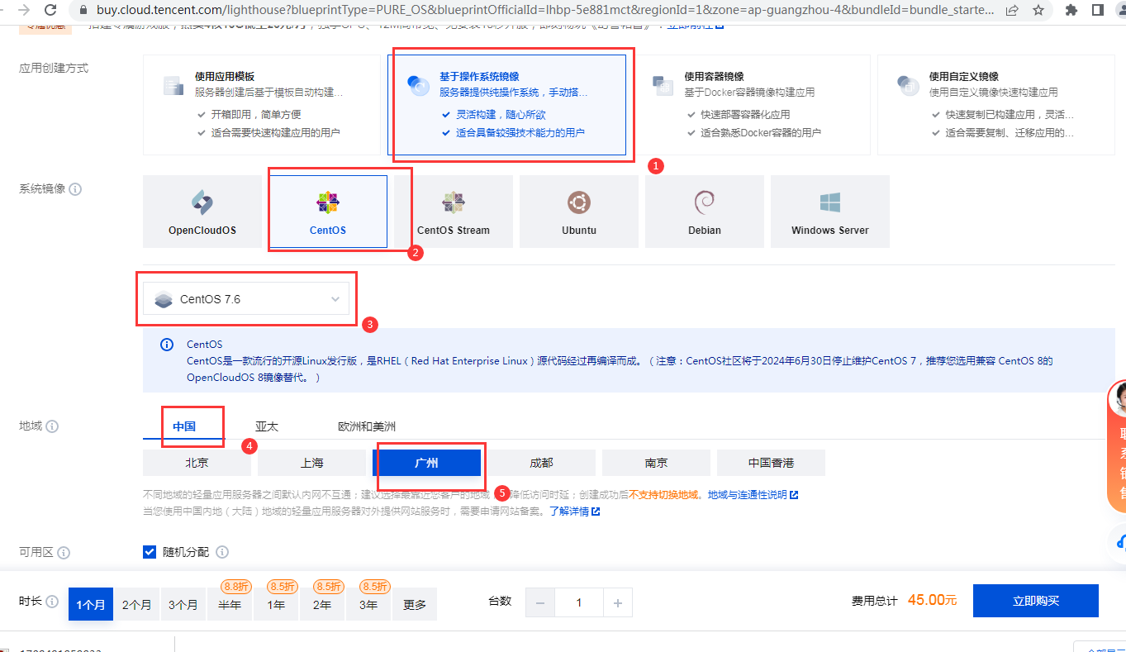Click the Ubuntu logo icon
This screenshot has height=652, width=1126.
click(578, 202)
